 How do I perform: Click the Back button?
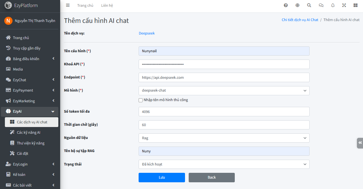point(212,177)
